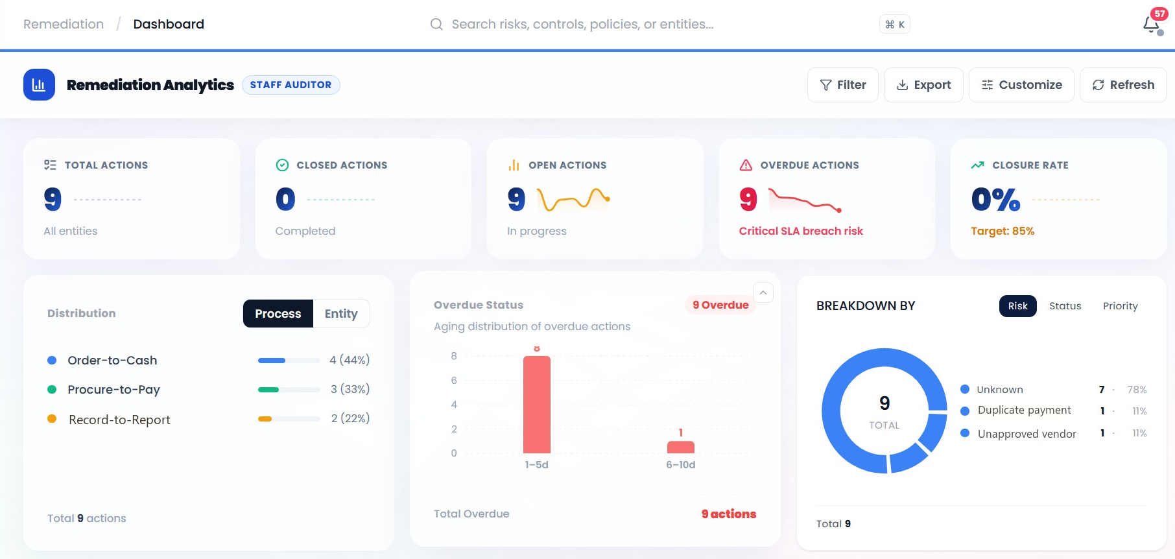Click the Open Actions bar-chart icon
This screenshot has width=1175, height=559.
pos(514,165)
